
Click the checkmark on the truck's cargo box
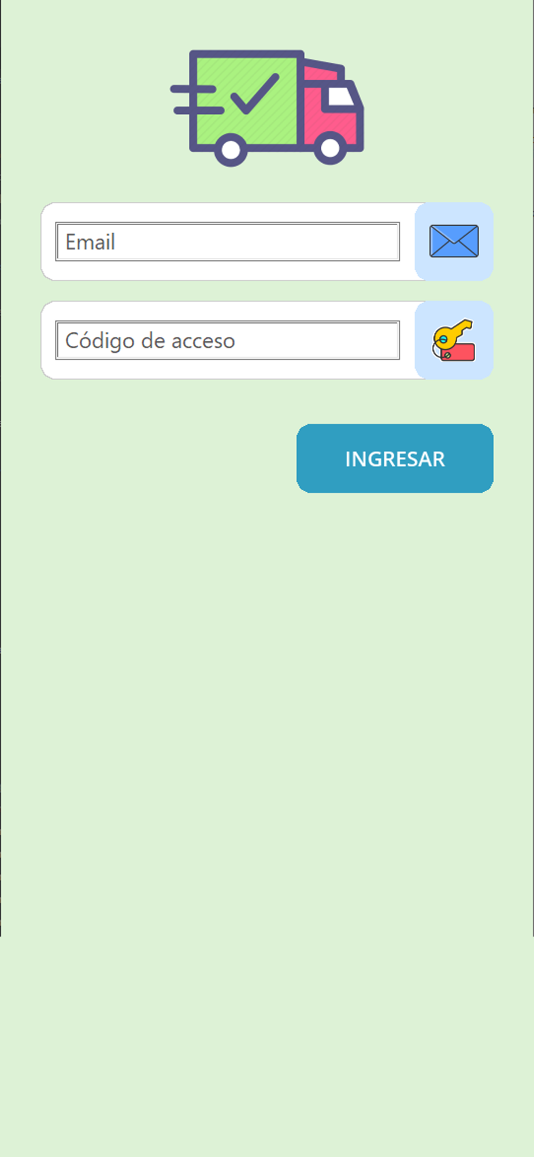click(255, 93)
